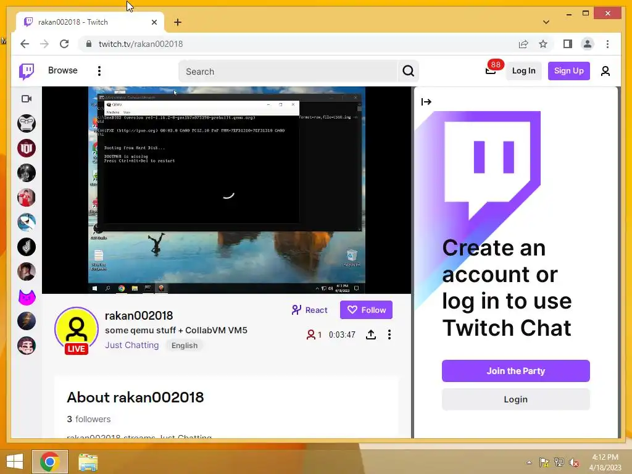The image size is (632, 474).
Task: Open the Twitch home logo
Action: (x=27, y=72)
